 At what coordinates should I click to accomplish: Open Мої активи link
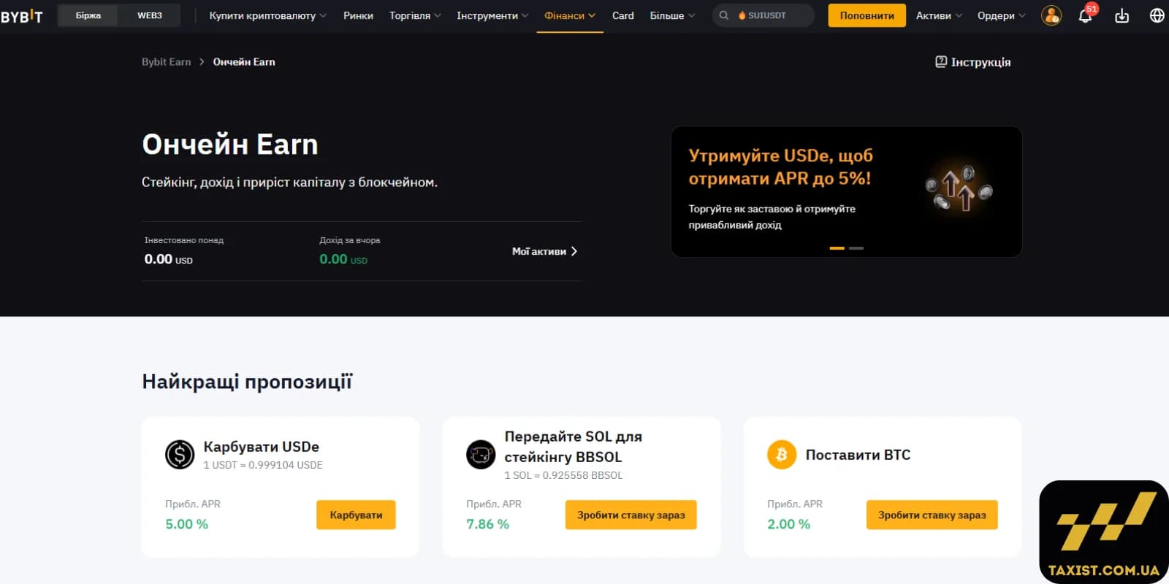(544, 251)
